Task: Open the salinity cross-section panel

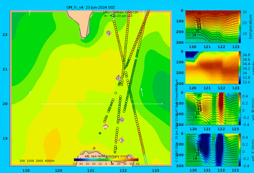Action: point(212,68)
